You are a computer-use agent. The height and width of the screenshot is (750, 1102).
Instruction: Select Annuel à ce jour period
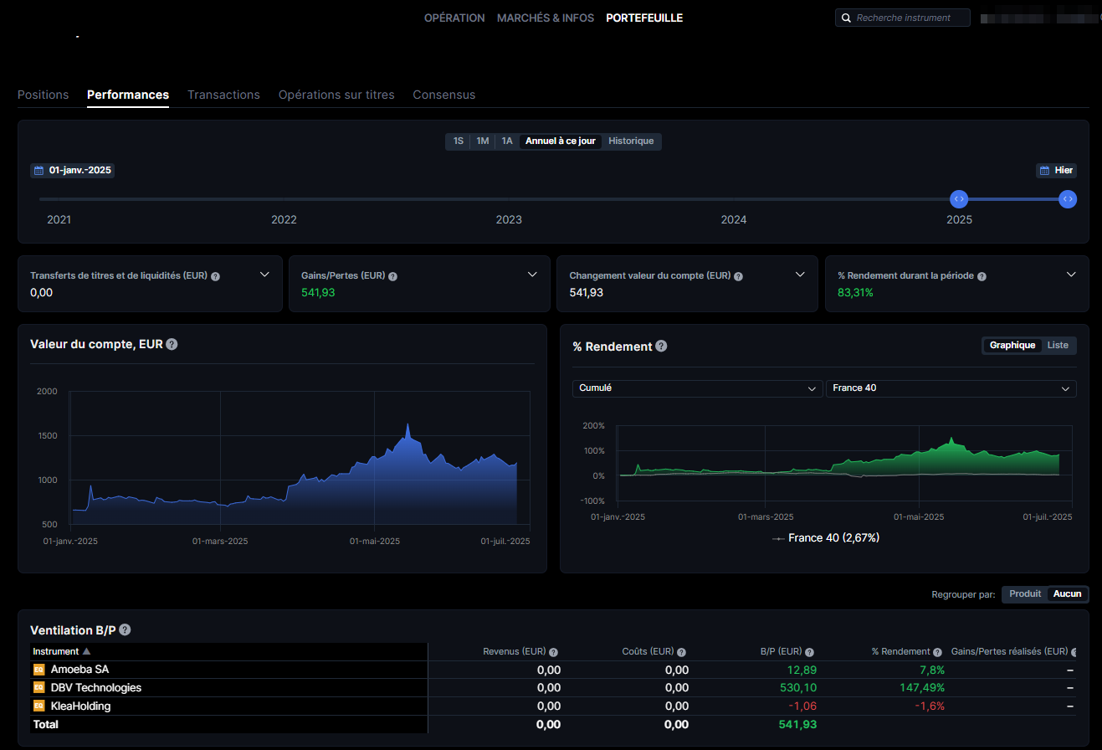[x=561, y=141]
